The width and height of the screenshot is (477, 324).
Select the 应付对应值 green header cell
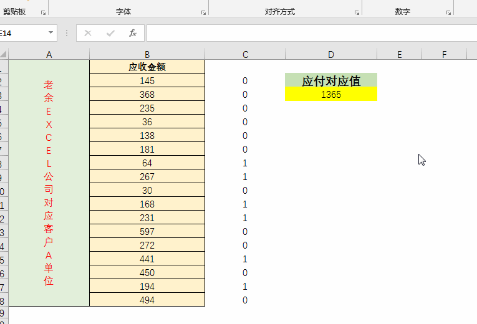pos(331,80)
